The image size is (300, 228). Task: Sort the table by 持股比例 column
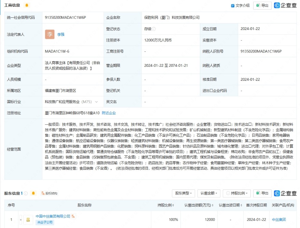tap(166, 205)
